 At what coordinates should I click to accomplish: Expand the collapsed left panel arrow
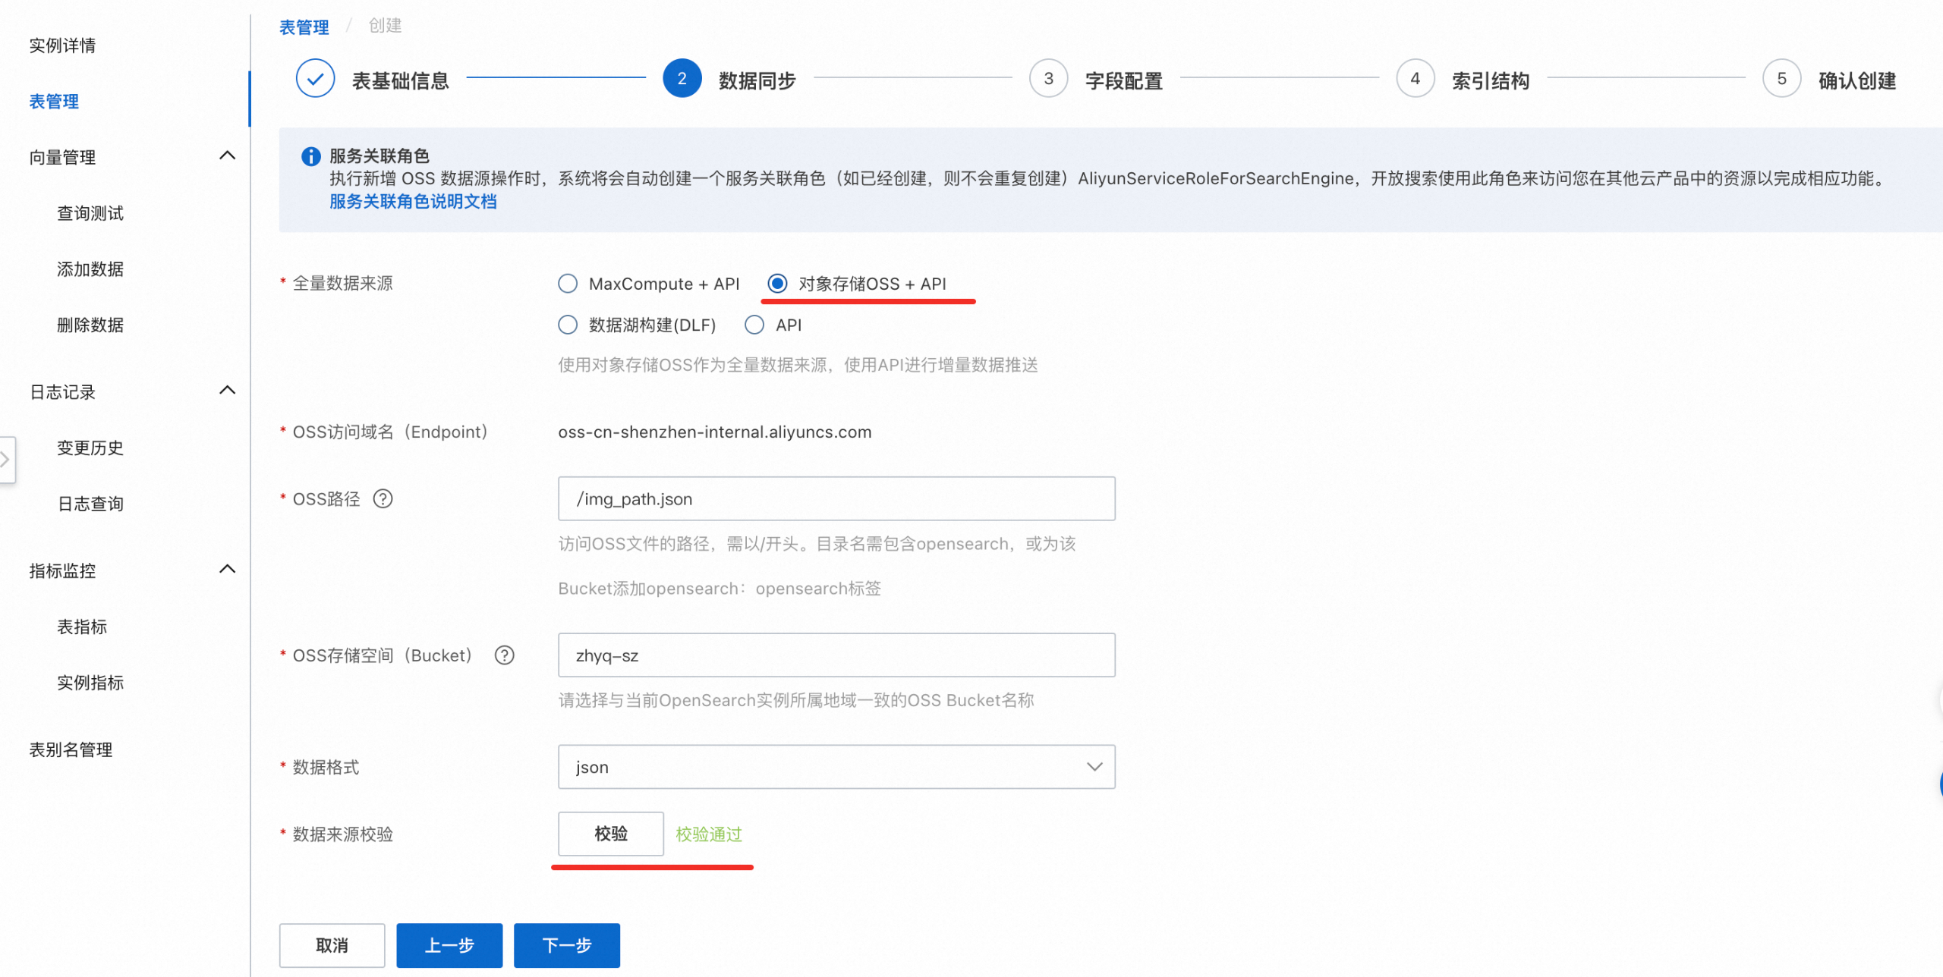6,459
